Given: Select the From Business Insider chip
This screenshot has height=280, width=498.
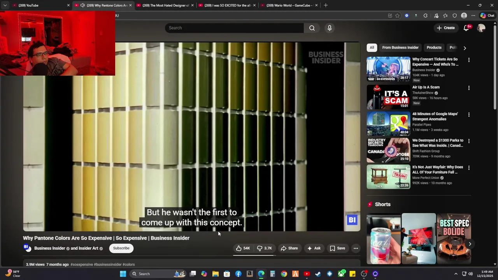Looking at the screenshot, I should 400,47.
